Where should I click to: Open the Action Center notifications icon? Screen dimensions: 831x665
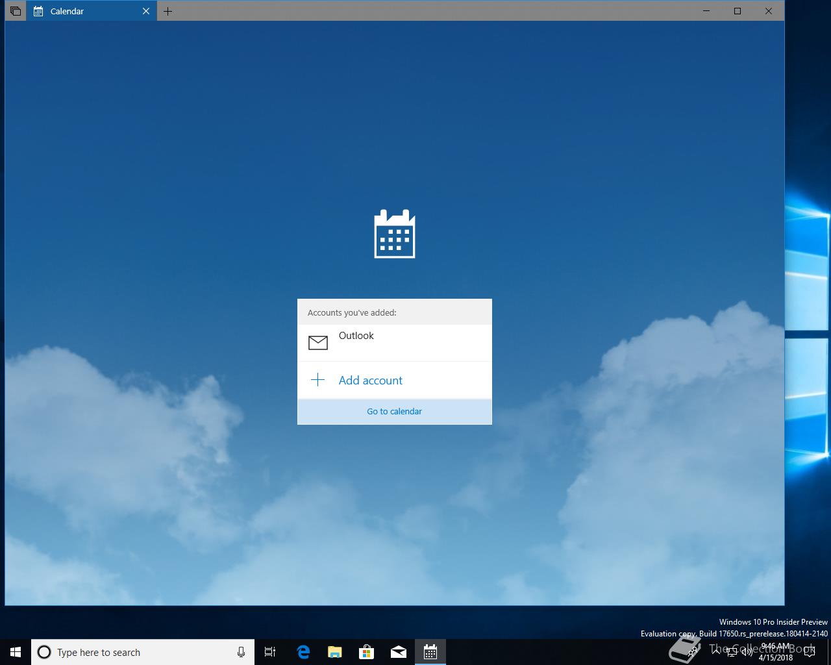point(810,652)
